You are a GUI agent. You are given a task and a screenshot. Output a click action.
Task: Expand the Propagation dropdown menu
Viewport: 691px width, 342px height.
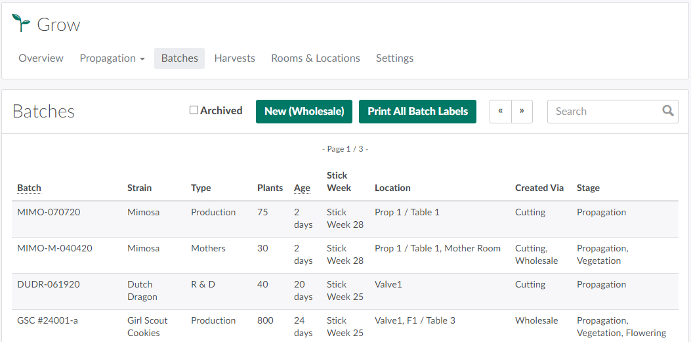(x=112, y=58)
